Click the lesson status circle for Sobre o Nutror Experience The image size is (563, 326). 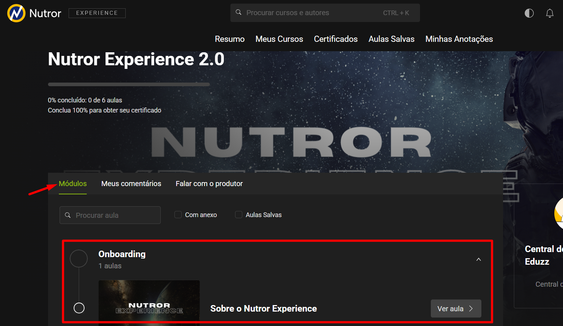(x=79, y=308)
